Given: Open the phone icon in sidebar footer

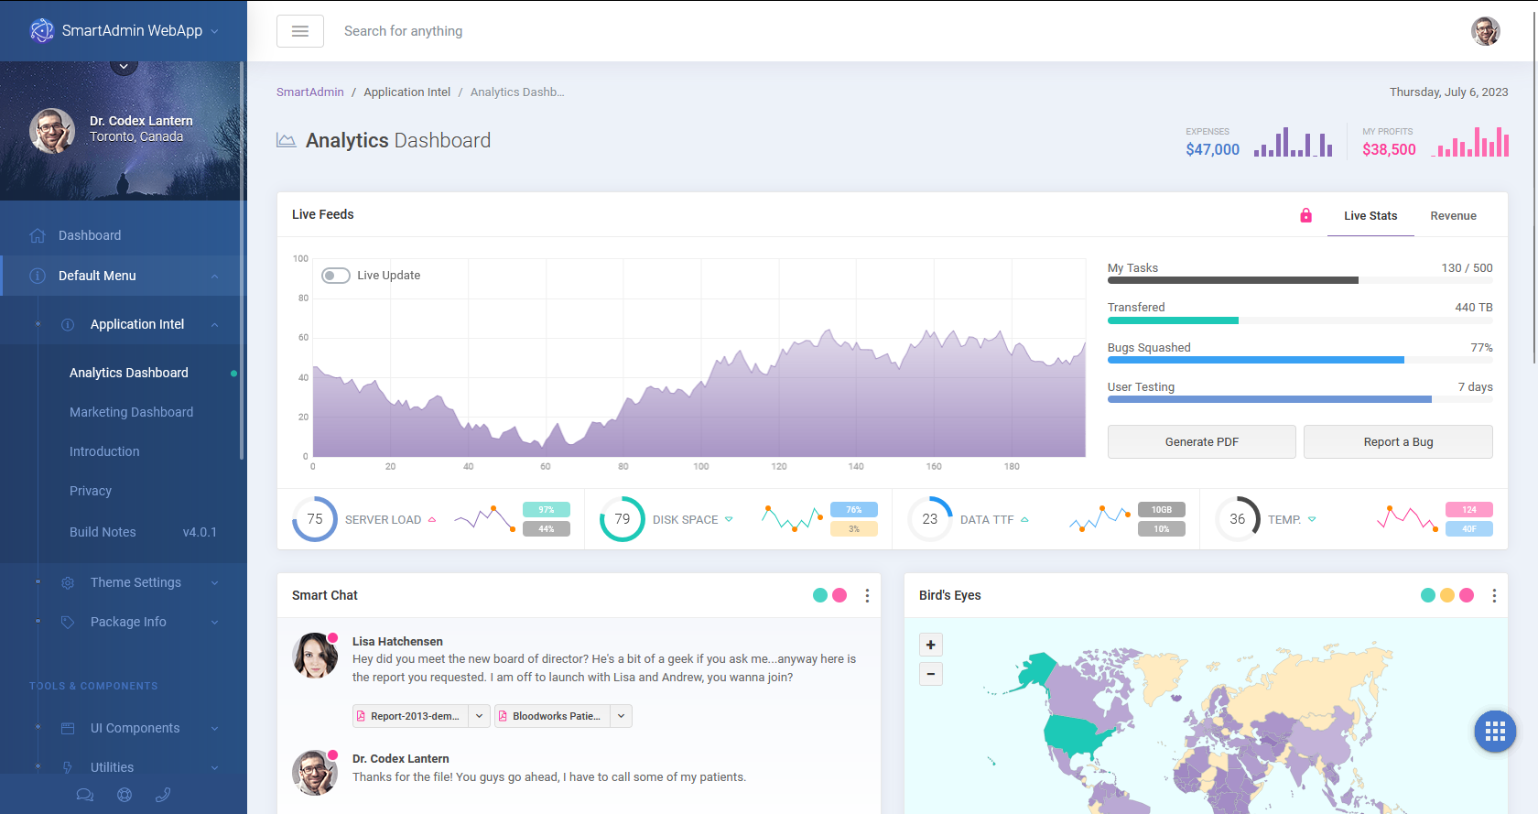Looking at the screenshot, I should pos(163,795).
